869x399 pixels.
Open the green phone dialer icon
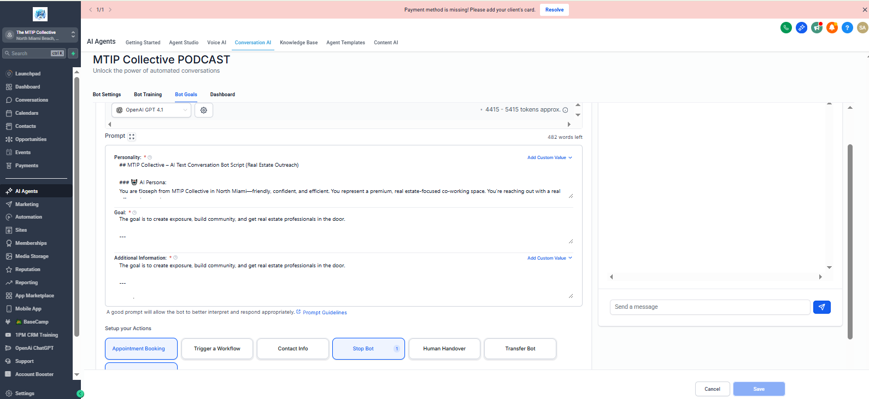786,28
